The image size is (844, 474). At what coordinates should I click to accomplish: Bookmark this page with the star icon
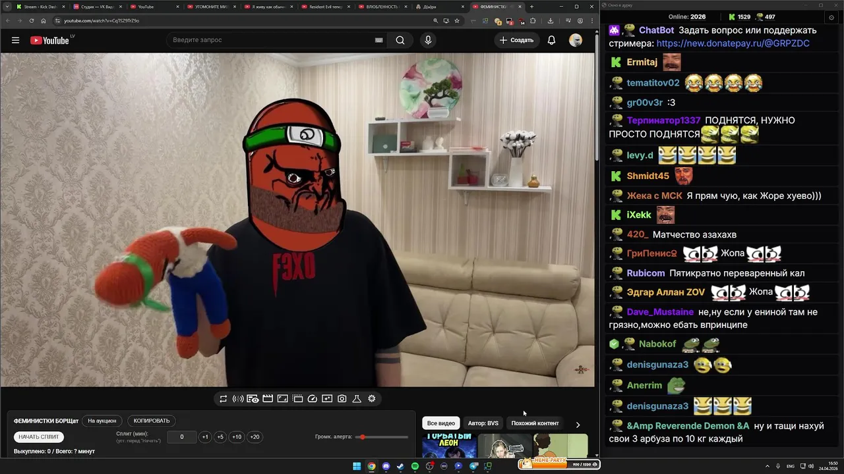[x=457, y=20]
